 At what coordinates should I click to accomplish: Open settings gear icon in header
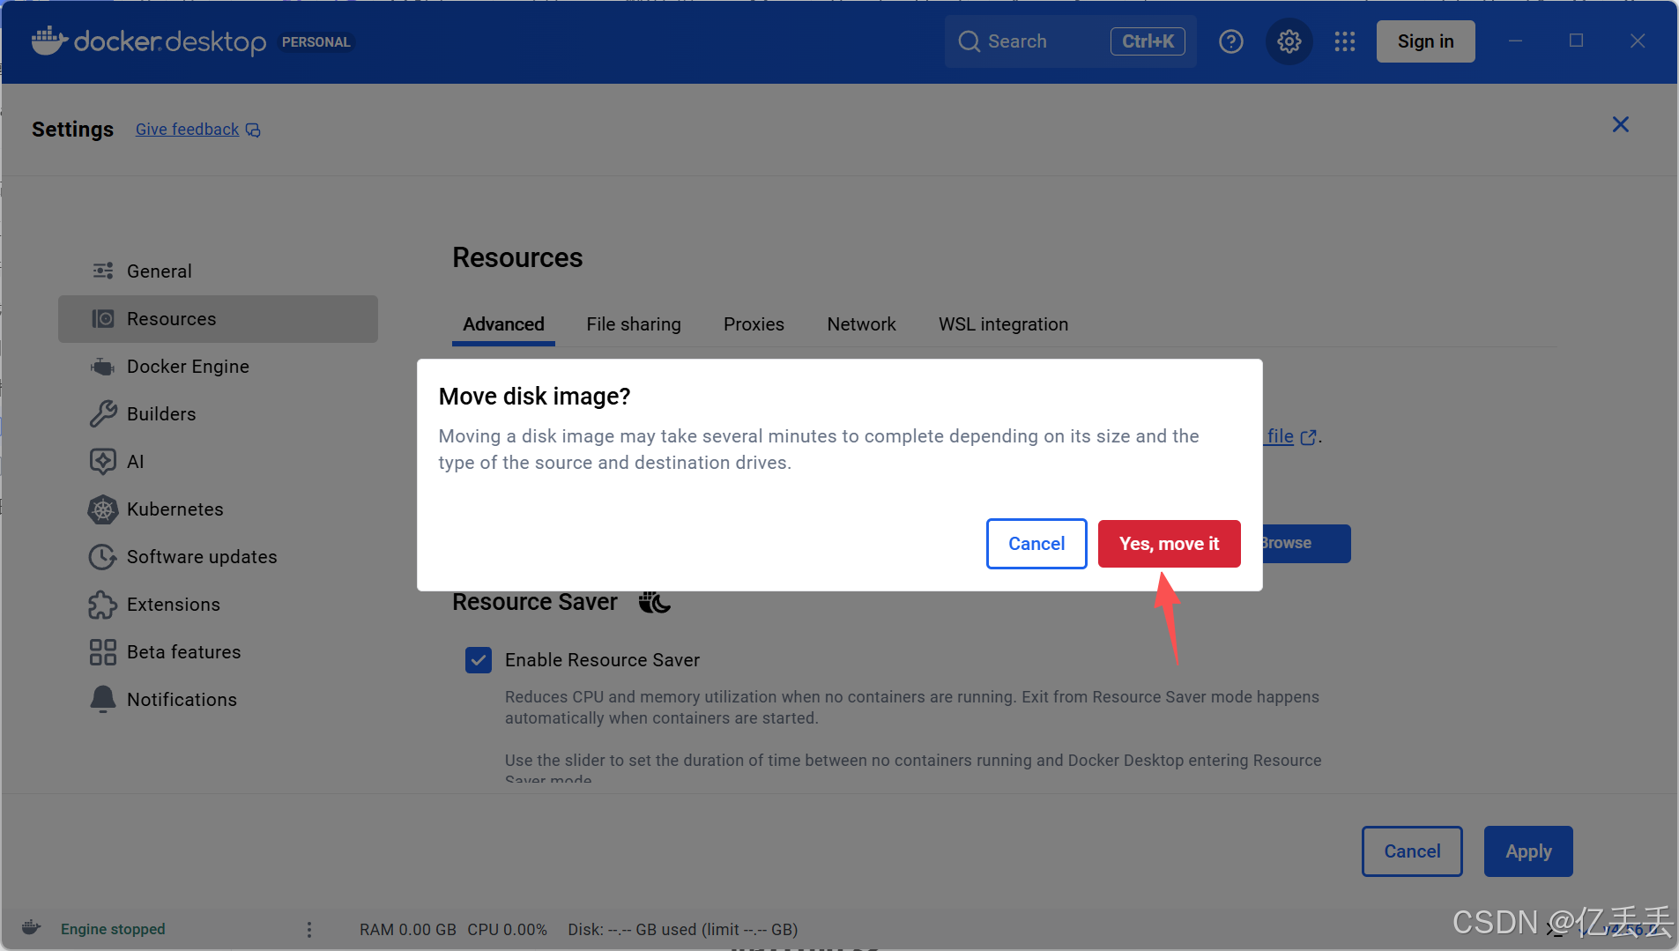coord(1289,41)
